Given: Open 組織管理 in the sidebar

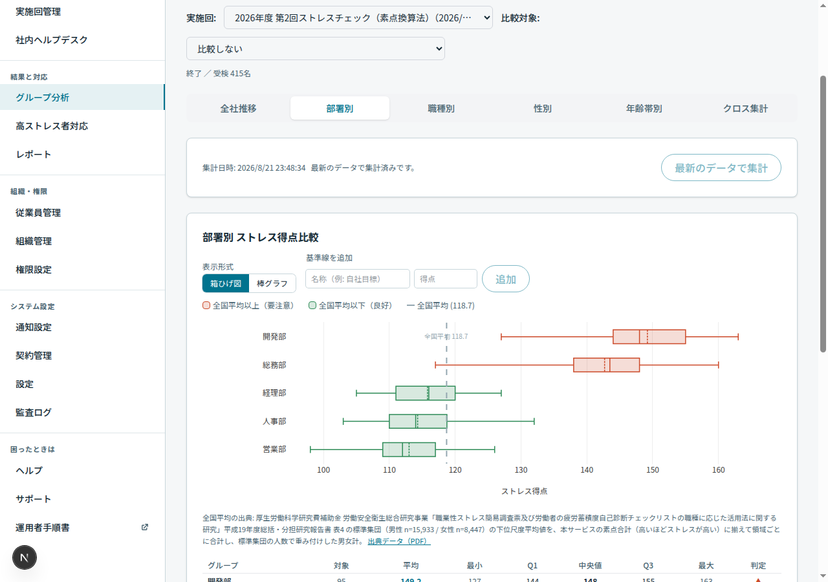Looking at the screenshot, I should (x=82, y=241).
